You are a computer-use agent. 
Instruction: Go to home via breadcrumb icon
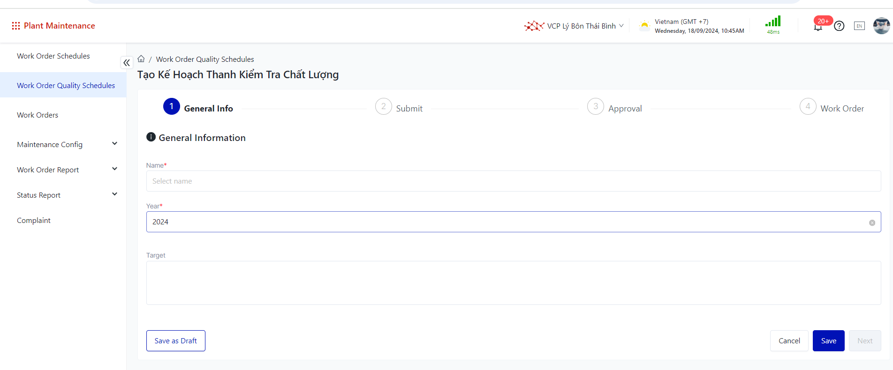tap(141, 59)
